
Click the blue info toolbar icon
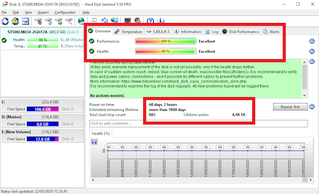(x=160, y=21)
